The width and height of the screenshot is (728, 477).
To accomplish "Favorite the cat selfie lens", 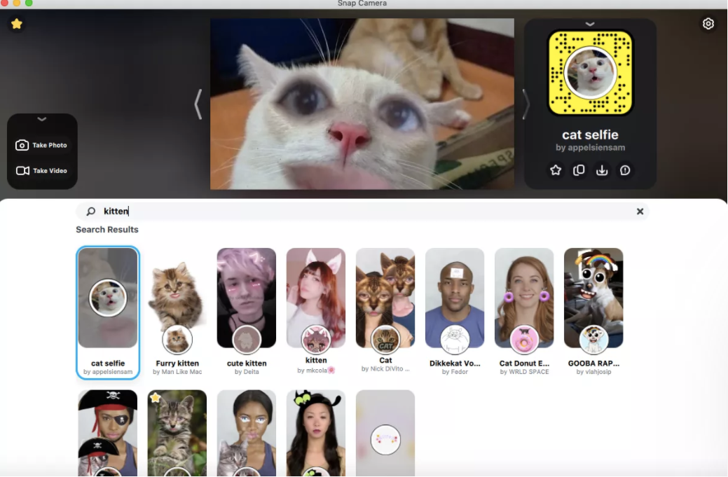I will coord(556,170).
